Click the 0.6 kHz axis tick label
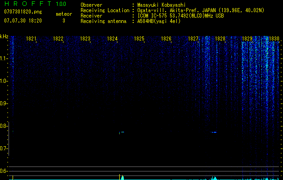This screenshot has width=283, height=180. pyautogui.click(x=3, y=171)
